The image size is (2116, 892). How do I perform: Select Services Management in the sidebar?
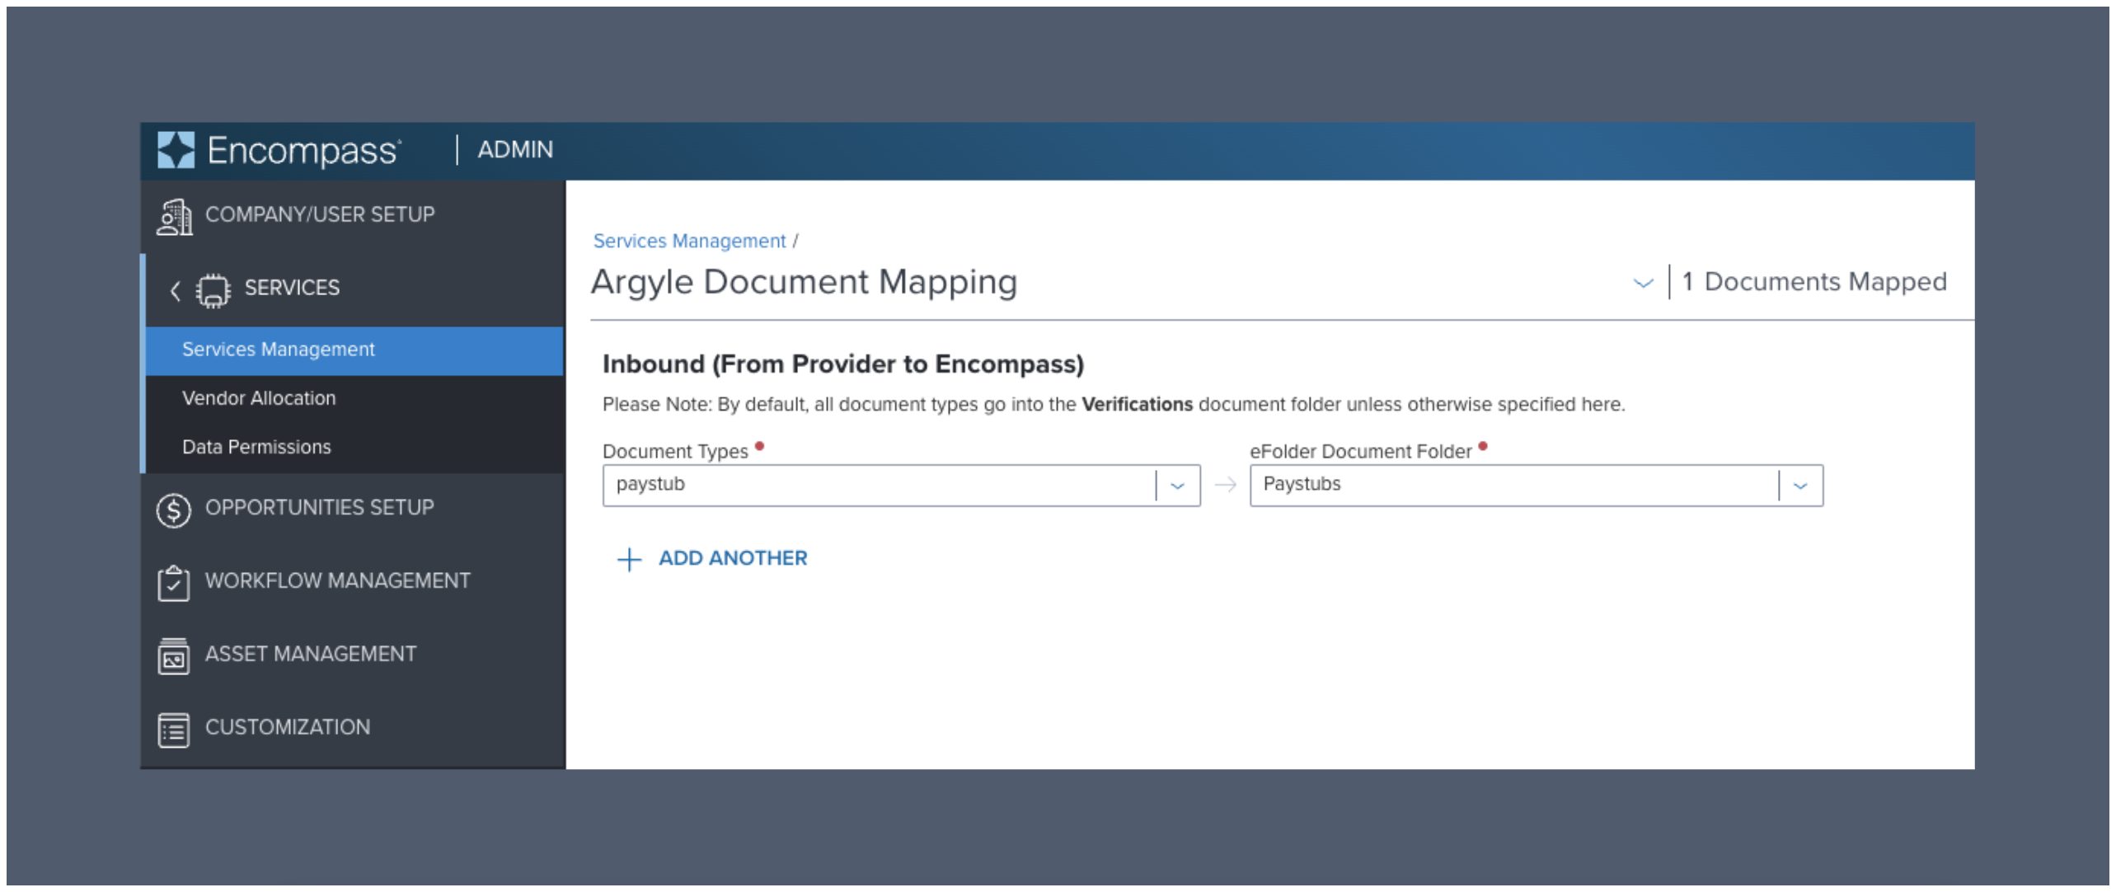click(x=277, y=350)
